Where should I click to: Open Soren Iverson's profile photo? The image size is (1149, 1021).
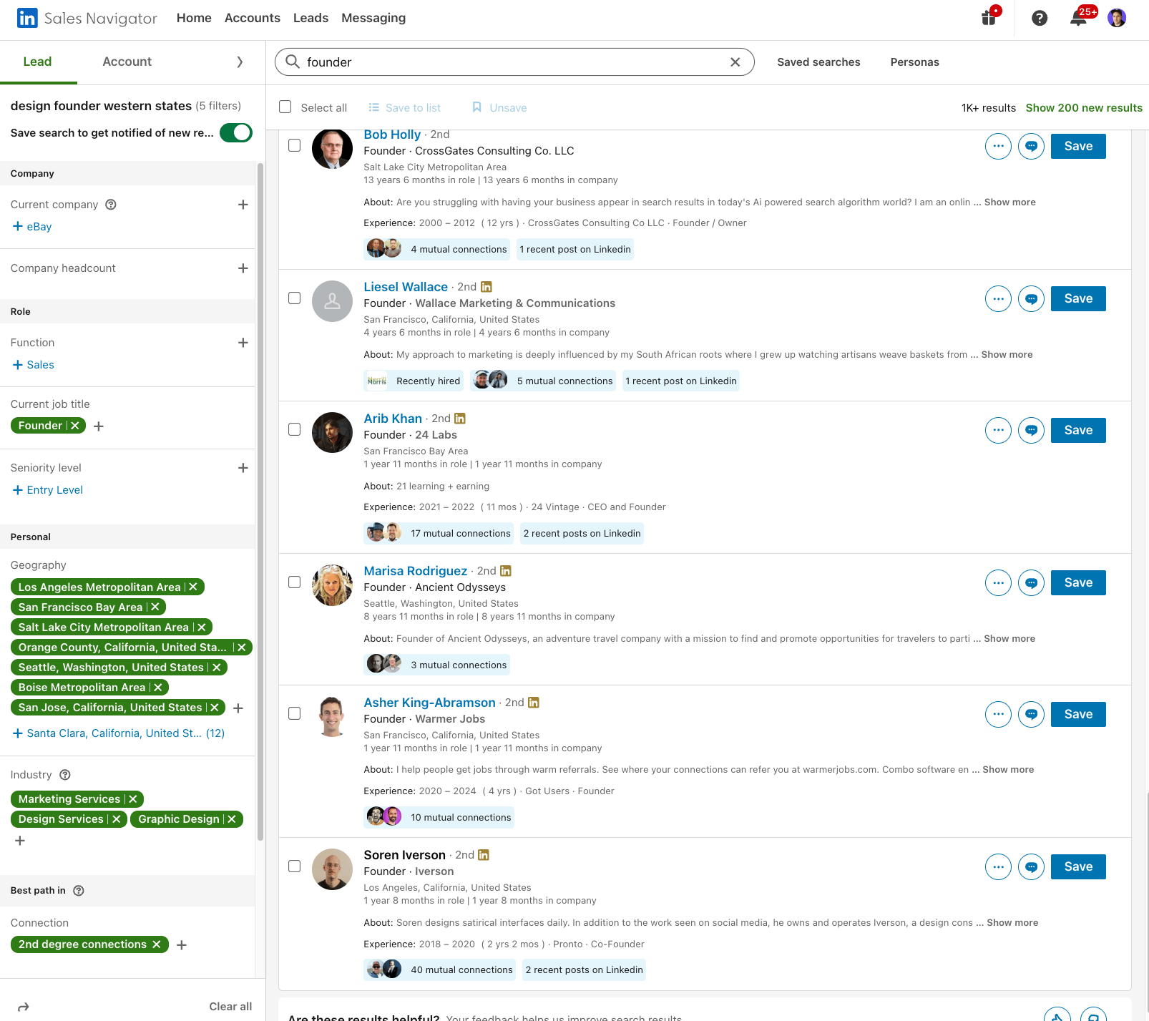click(332, 869)
